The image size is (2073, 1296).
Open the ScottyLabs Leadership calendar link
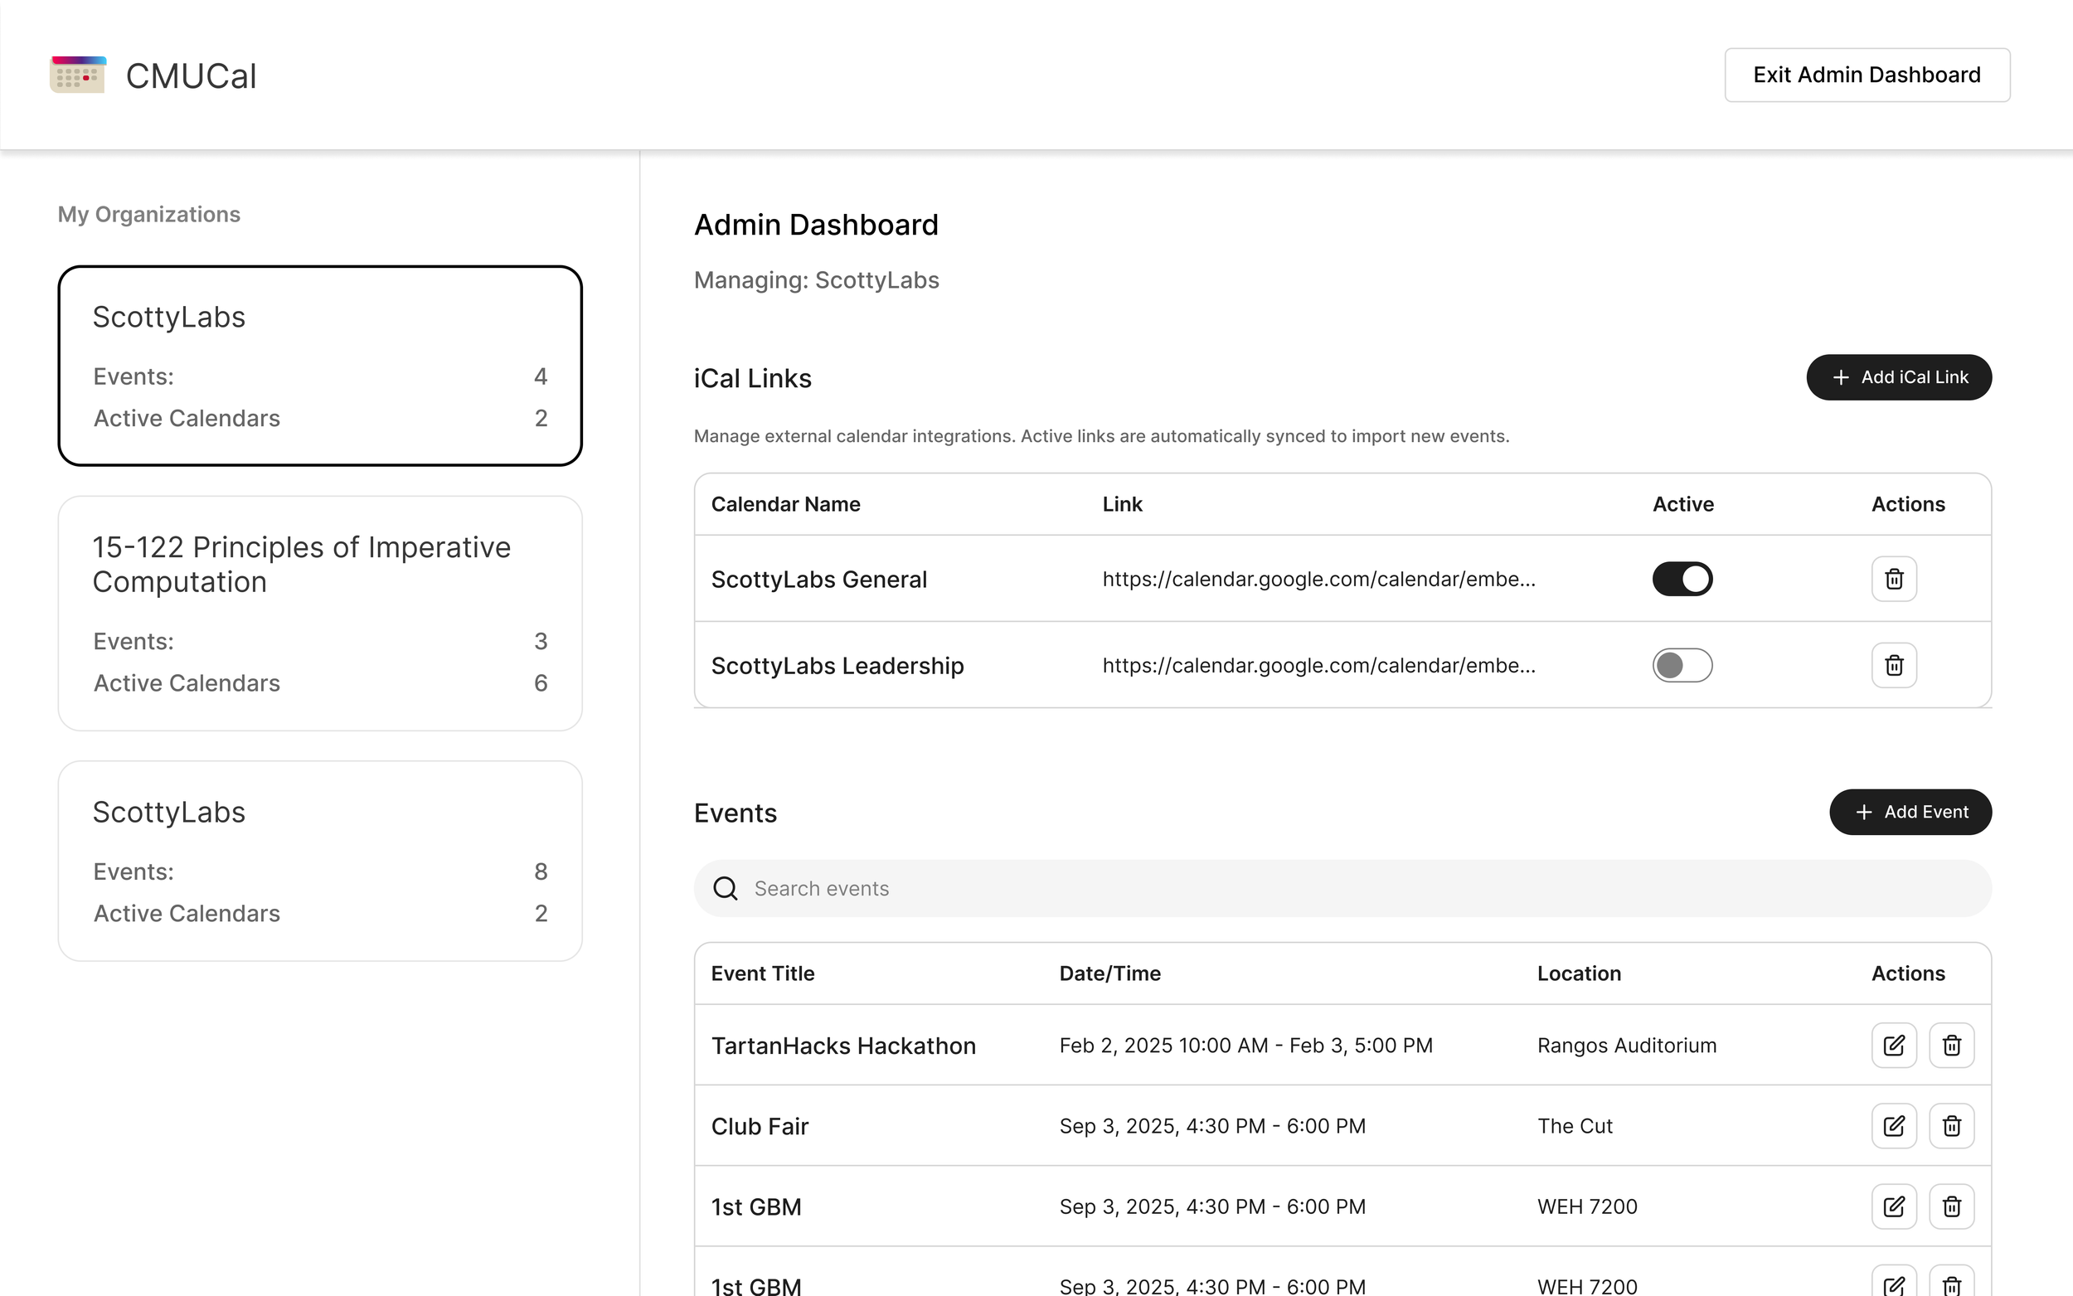pos(1318,666)
